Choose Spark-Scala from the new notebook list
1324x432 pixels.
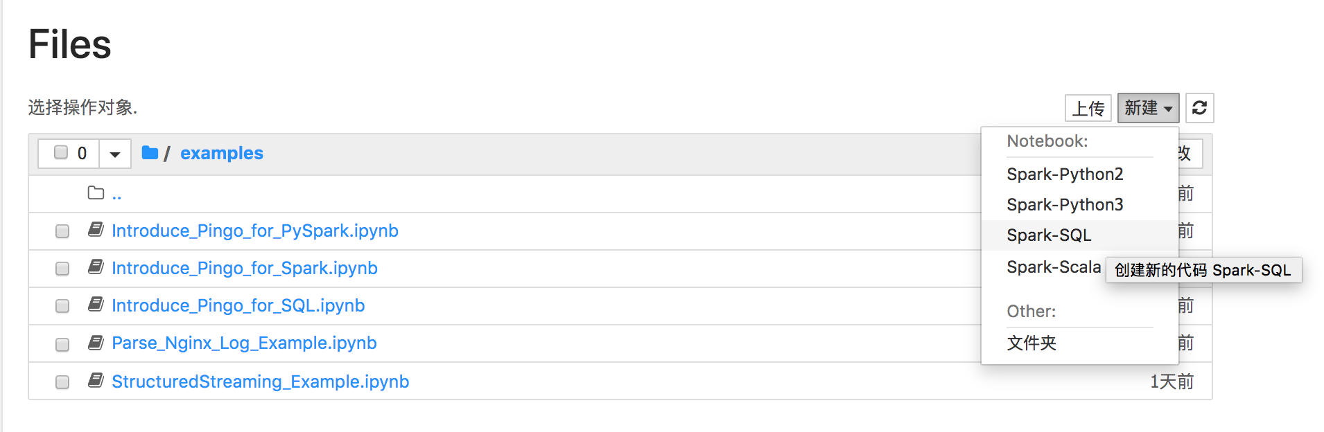[1054, 267]
